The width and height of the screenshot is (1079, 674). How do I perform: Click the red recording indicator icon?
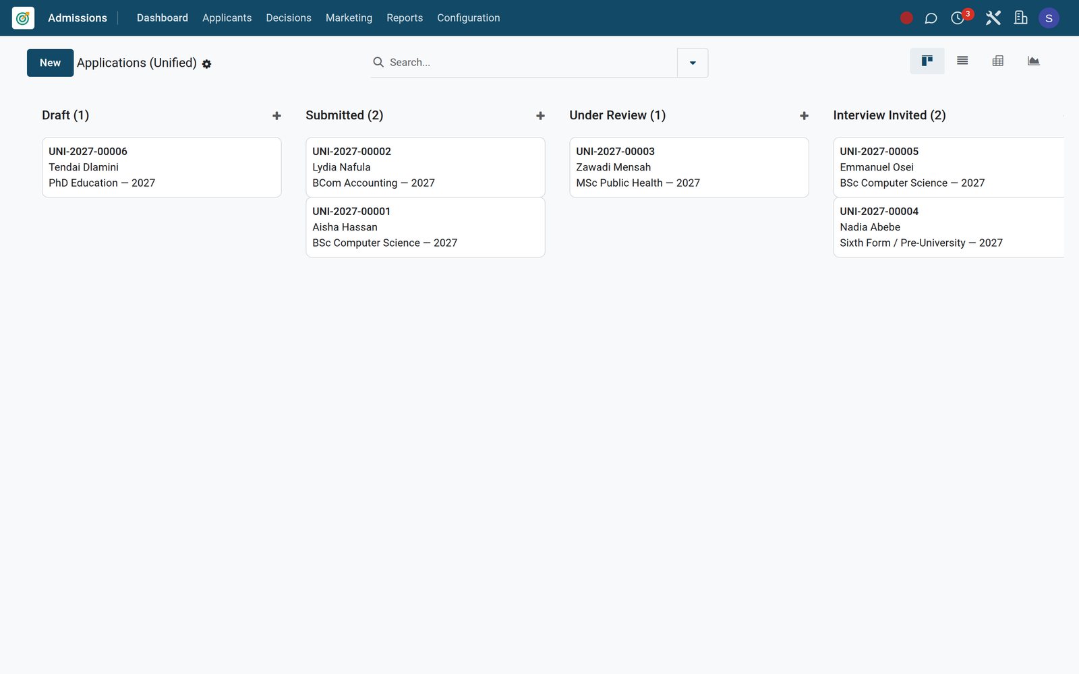pos(906,18)
